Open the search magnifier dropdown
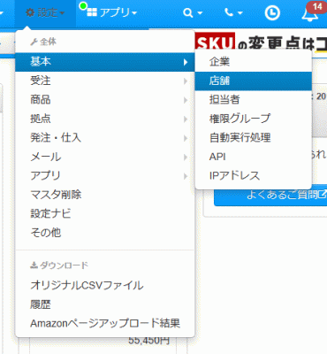Viewport: 327px width, 354px height. [x=193, y=13]
